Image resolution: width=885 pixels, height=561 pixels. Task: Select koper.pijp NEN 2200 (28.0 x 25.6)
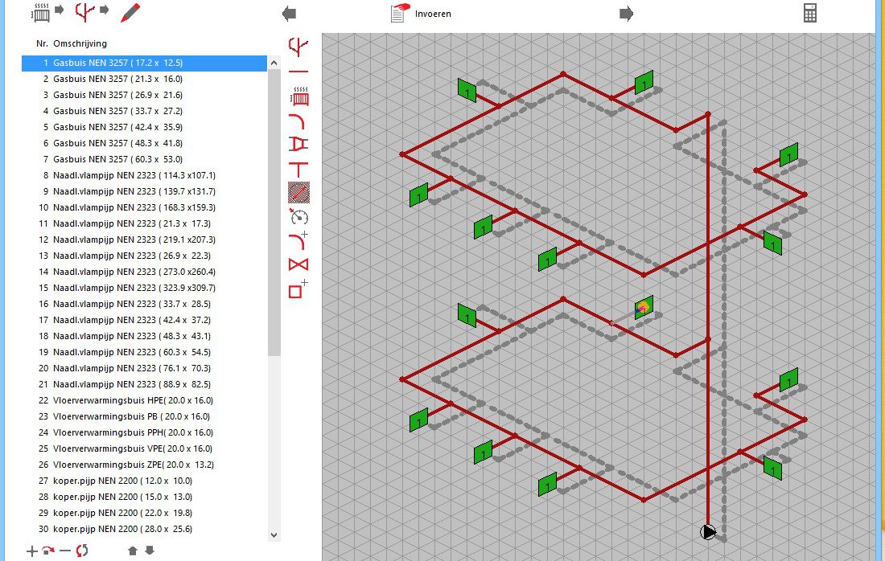point(144,529)
